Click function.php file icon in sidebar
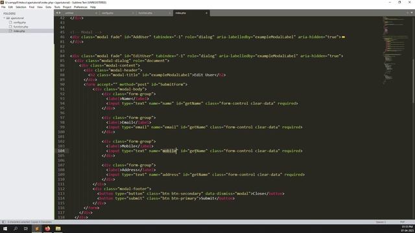415x233 pixels. click(10, 27)
